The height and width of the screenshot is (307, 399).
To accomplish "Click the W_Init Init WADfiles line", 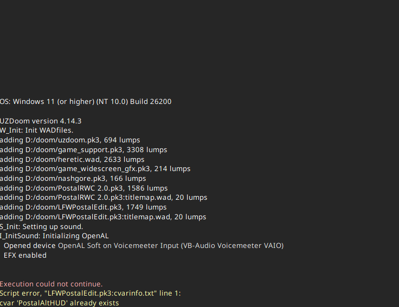I will coord(37,130).
